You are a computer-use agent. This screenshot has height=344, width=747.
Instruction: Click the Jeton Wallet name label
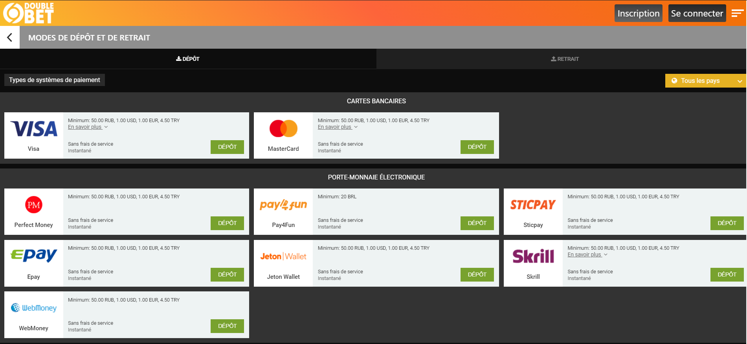[x=283, y=277]
